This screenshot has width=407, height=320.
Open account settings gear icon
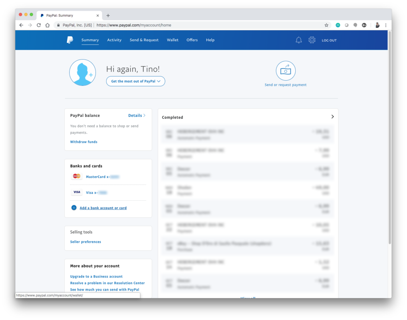pos(312,40)
